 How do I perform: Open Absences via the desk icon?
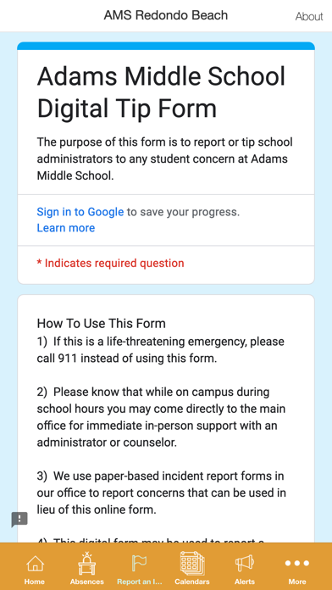tap(87, 563)
